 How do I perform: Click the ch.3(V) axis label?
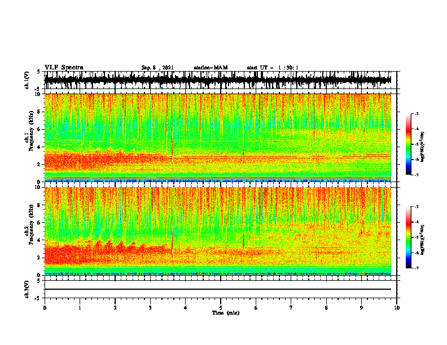click(x=27, y=289)
